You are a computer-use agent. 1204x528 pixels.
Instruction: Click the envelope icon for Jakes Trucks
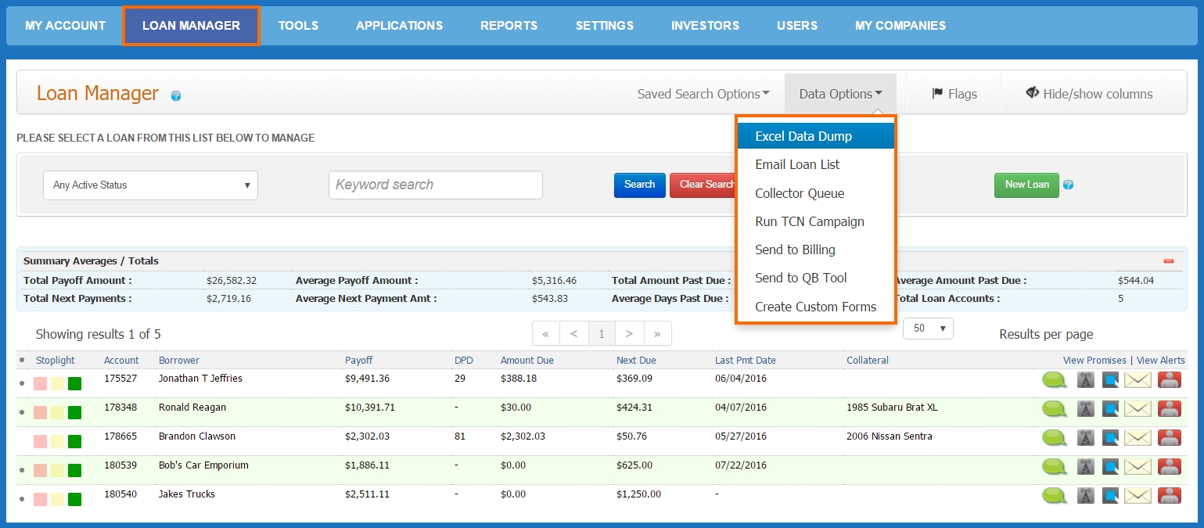pos(1138,496)
